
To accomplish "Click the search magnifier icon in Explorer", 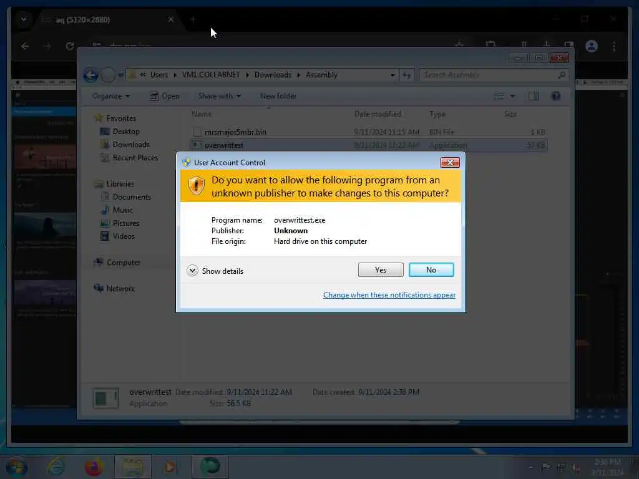I will [x=562, y=75].
